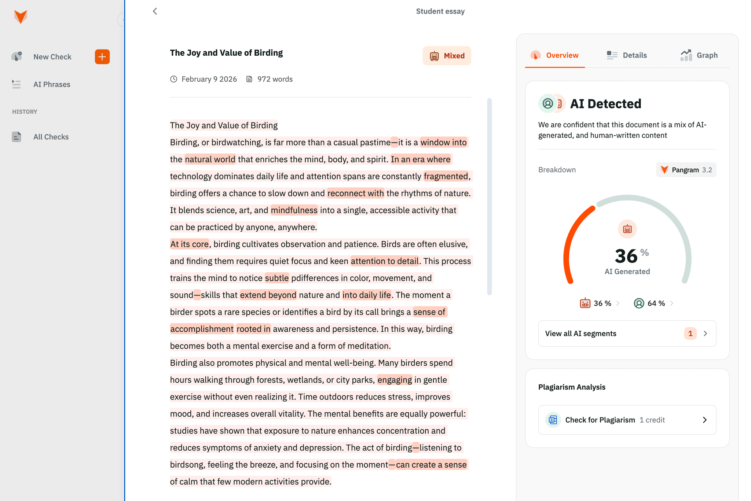
Task: Click the plagiarism checker icon
Action: [x=553, y=420]
